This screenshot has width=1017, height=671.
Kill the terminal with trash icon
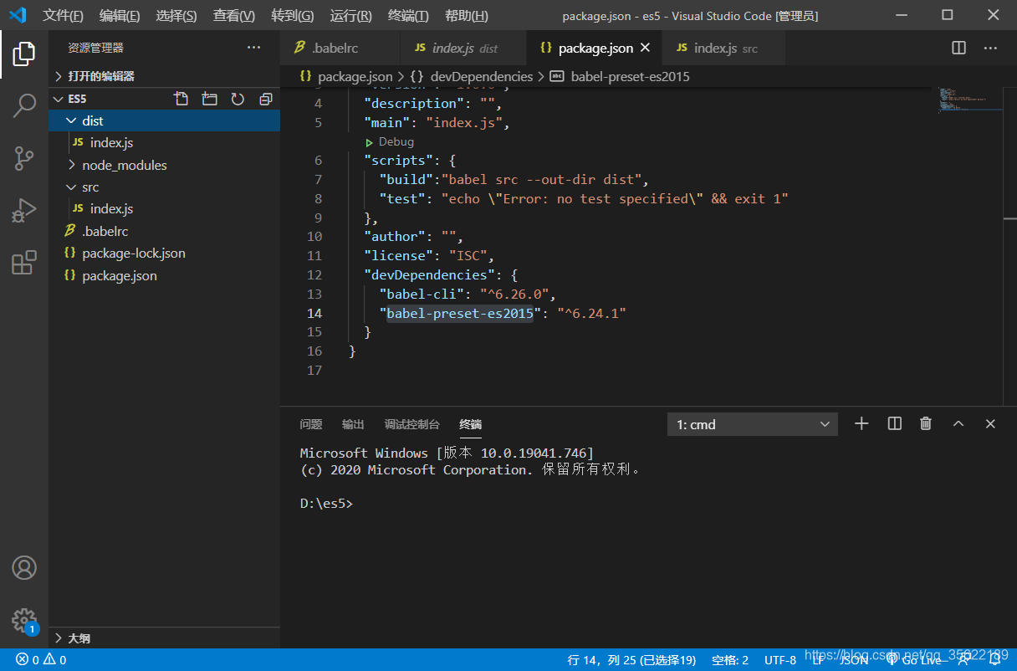[x=926, y=424]
